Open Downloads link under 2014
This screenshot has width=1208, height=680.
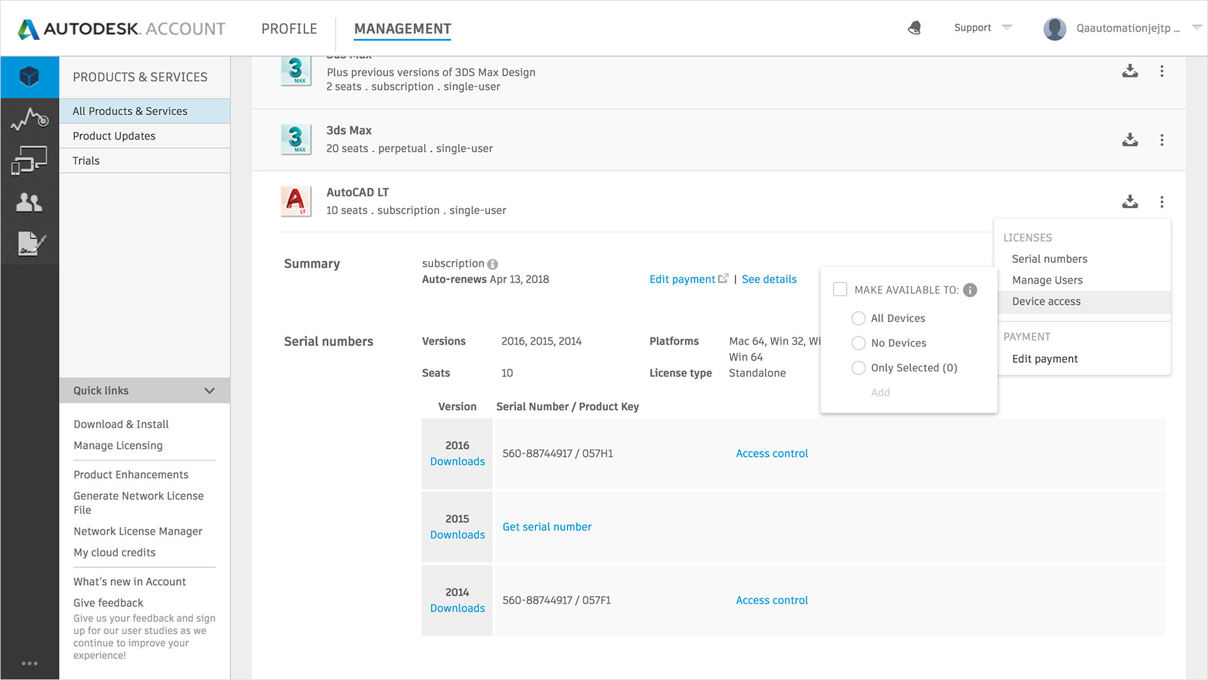tap(457, 608)
